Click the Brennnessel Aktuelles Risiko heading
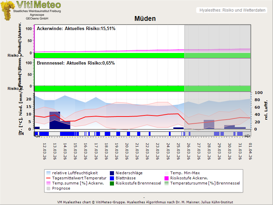The image size is (273, 205). (x=75, y=63)
